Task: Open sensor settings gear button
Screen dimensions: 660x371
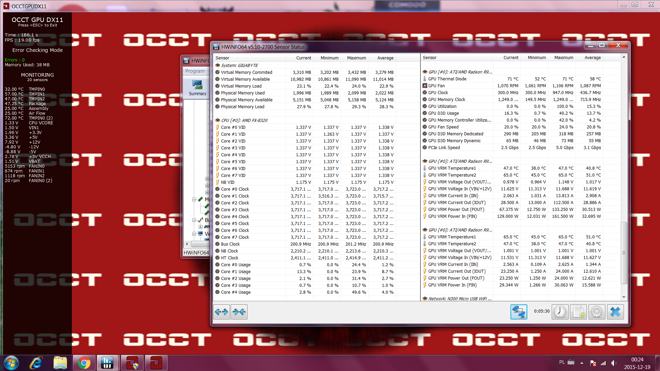Action: (597, 312)
